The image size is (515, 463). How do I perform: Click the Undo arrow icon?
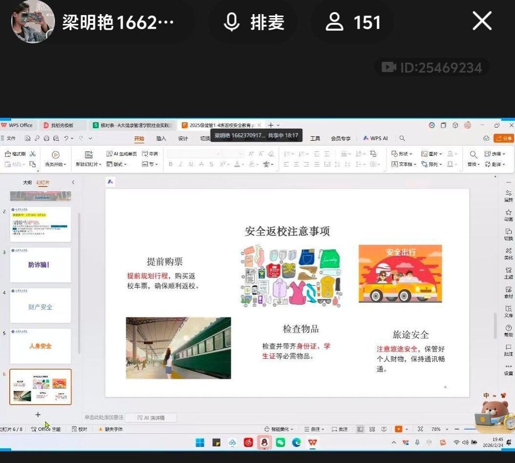[x=66, y=138]
